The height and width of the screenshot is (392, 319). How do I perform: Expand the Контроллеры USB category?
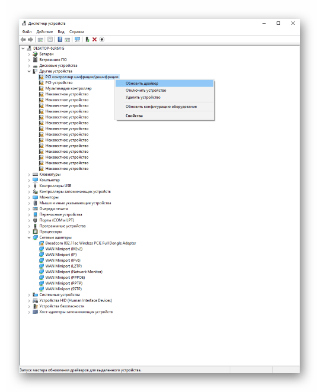coord(29,186)
